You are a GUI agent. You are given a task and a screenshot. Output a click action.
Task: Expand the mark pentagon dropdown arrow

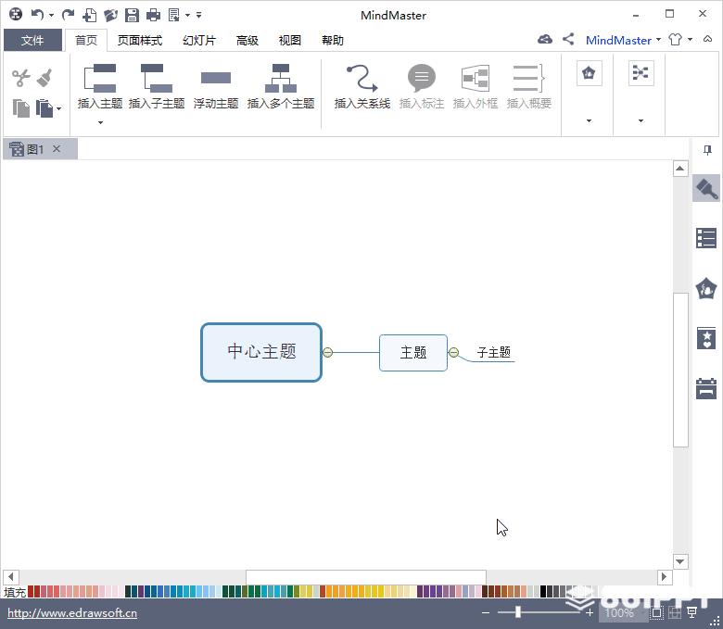589,120
